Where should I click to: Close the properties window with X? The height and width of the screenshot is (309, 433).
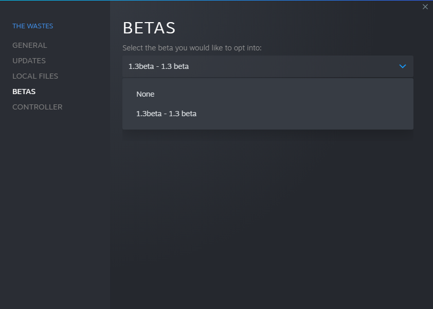point(425,7)
